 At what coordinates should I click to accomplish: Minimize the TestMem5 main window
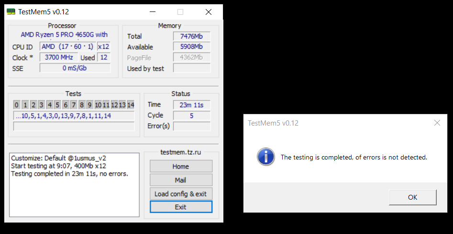(x=153, y=12)
